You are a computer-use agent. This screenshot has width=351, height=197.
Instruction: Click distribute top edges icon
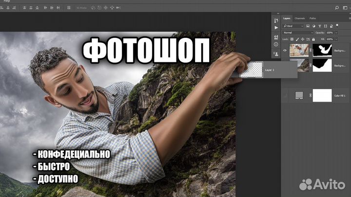coord(24,8)
